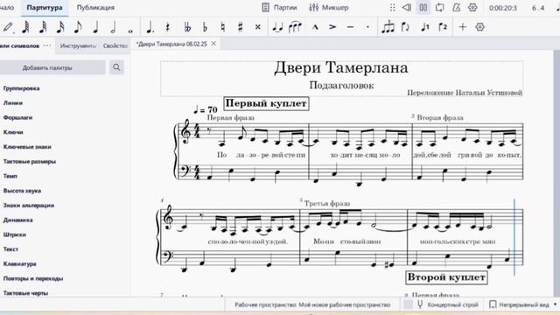Select the Двери Тамерлана title text

pos(341,68)
